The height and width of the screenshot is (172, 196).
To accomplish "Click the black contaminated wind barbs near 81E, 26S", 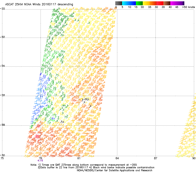I will [x=86, y=100].
